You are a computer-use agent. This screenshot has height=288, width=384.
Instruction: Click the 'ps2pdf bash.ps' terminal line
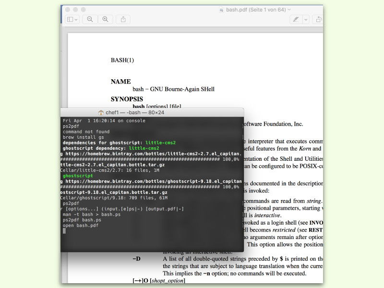(82, 220)
